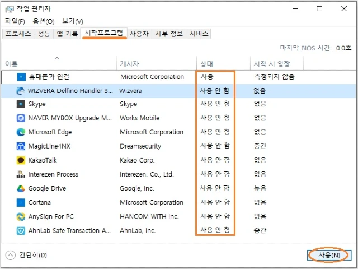
Task: Click the AnySign For PC icon
Action: click(21, 217)
